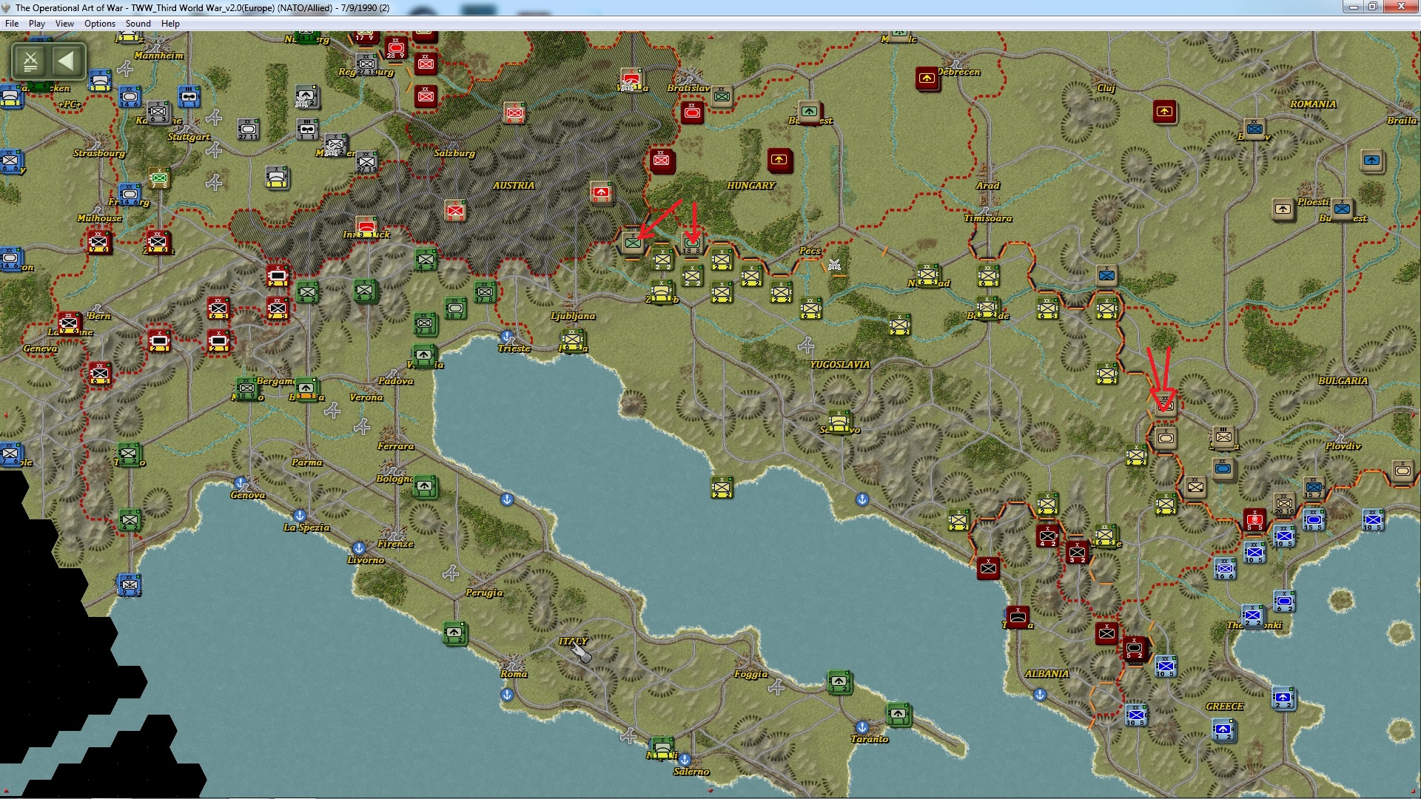Select the blue unit below the Braila label
1421x799 pixels.
tap(1372, 161)
